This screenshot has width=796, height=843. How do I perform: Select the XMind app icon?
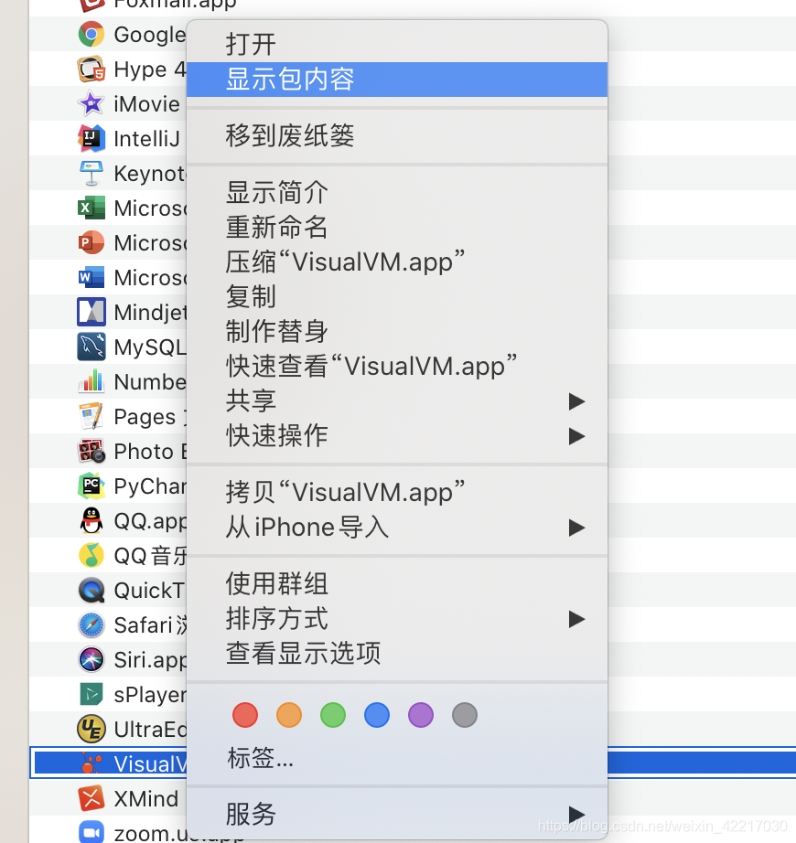(91, 799)
